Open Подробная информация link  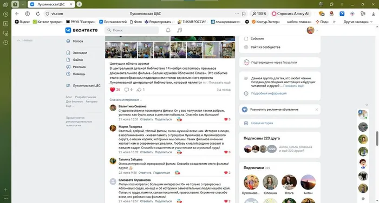pos(269,93)
